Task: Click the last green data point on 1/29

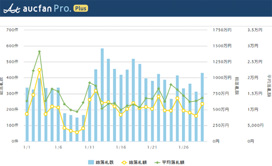Action: click(202, 98)
